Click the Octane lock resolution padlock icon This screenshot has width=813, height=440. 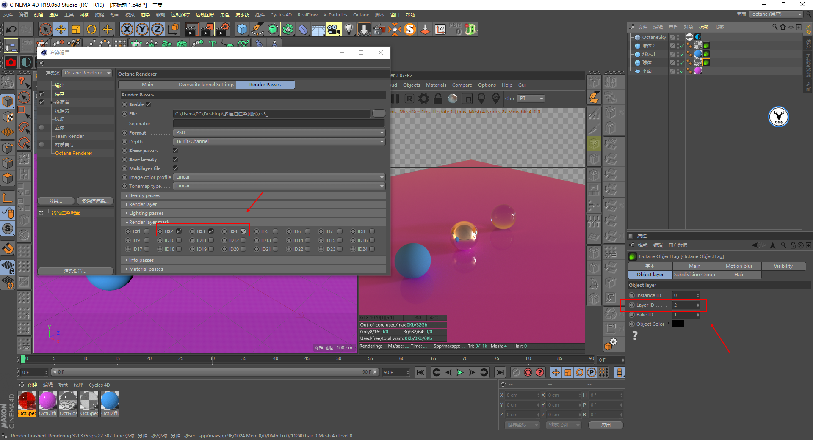438,99
